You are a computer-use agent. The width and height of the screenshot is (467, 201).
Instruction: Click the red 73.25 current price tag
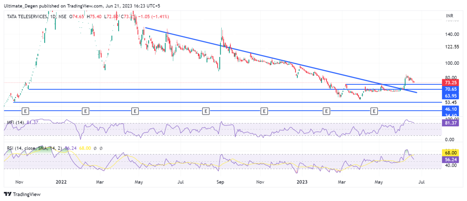tap(450, 83)
